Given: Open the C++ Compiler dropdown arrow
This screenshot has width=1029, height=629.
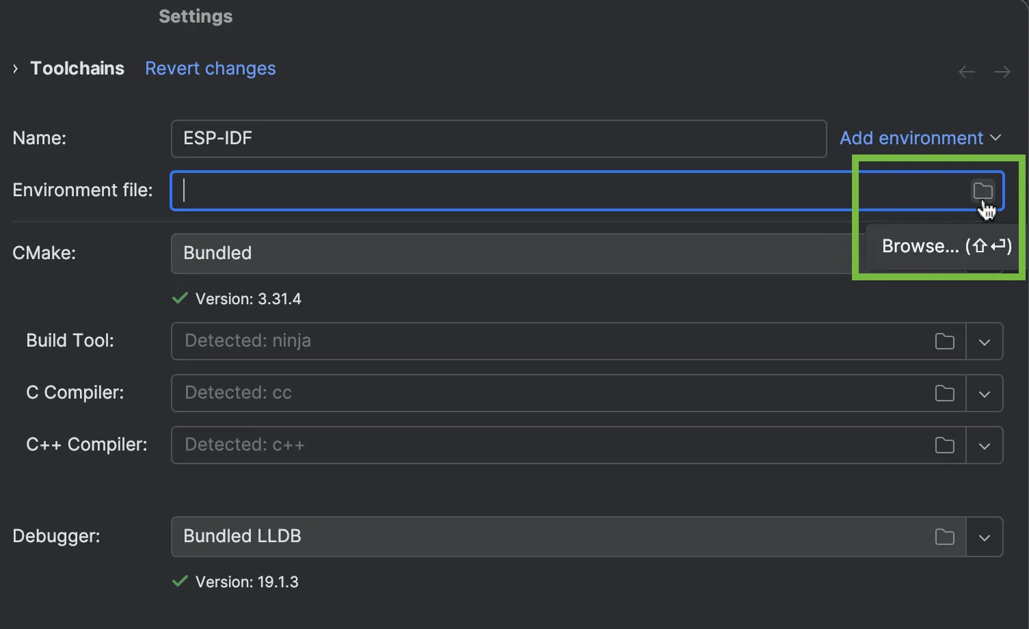Looking at the screenshot, I should pyautogui.click(x=984, y=446).
